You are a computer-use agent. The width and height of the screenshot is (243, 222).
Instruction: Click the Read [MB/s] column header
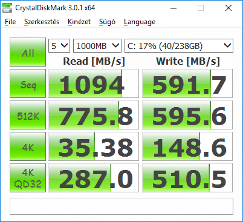94,61
